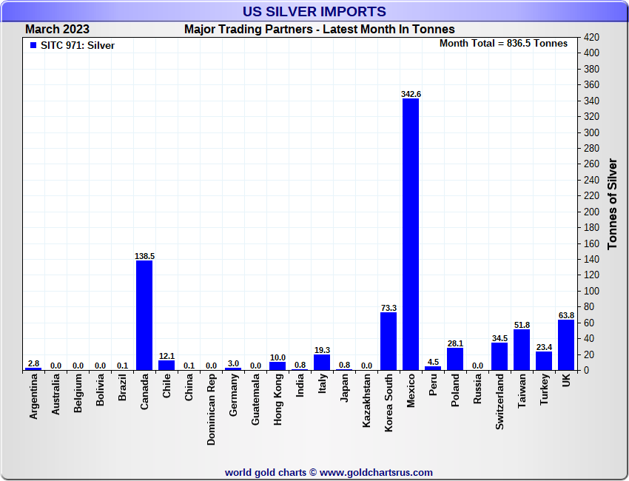Click the UK bar labeled 63.8
The width and height of the screenshot is (629, 481).
566,345
